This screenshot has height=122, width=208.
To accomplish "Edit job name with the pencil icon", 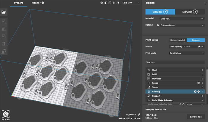I will tap(139, 115).
